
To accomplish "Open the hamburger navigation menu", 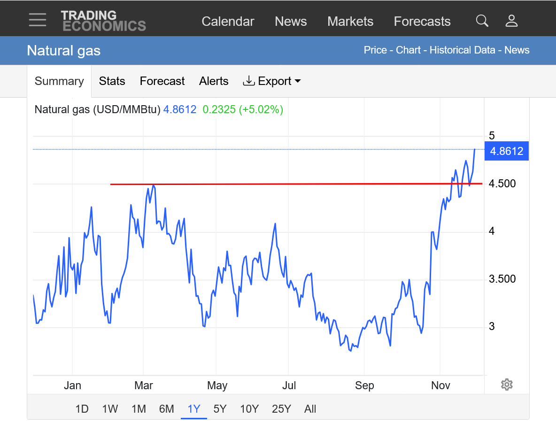I will (37, 20).
